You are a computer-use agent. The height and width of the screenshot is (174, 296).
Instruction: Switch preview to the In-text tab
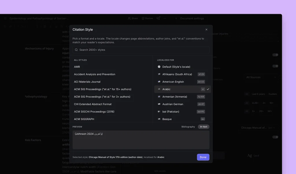(203, 127)
